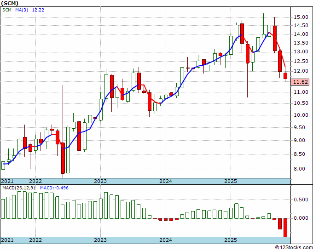Click the 15.00 price axis label
Image resolution: width=313 pixels, height=251 pixels.
301,17
